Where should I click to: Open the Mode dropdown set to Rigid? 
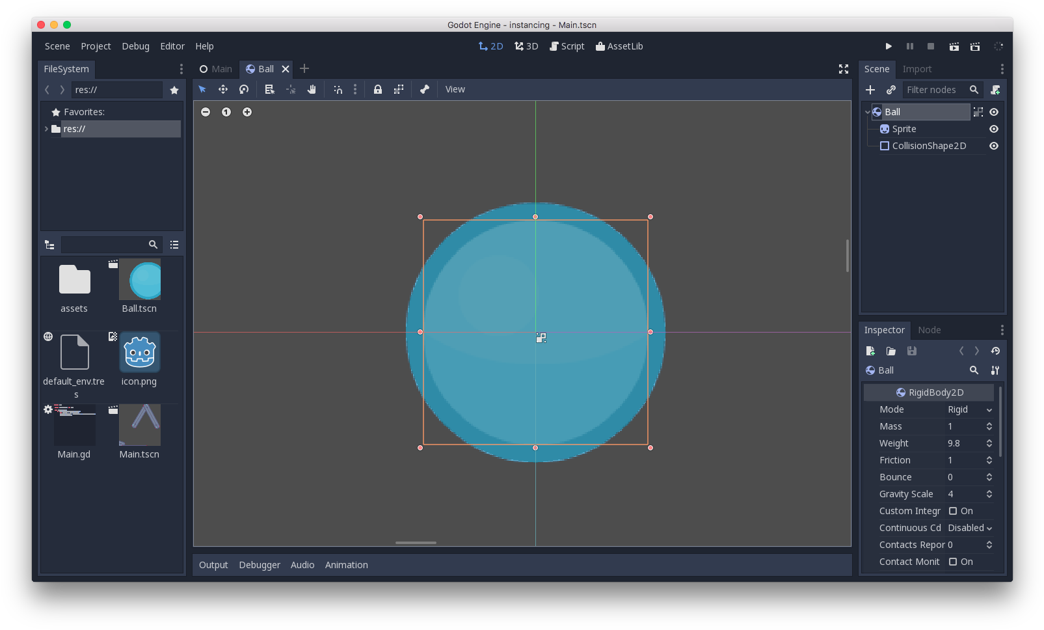[x=969, y=409]
